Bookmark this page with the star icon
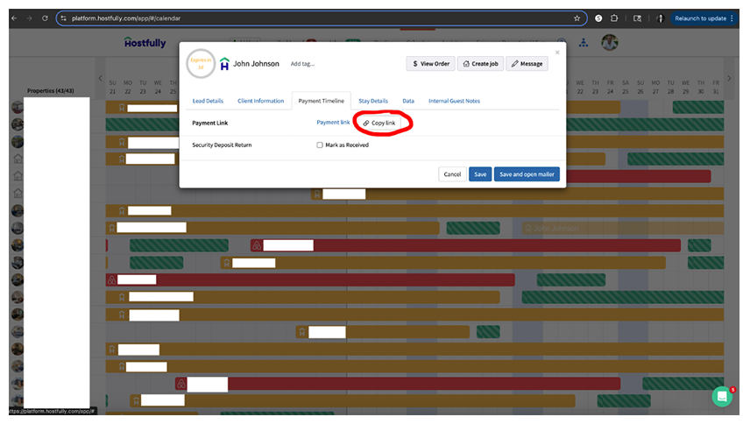Viewport: 750px width, 424px height. point(577,18)
